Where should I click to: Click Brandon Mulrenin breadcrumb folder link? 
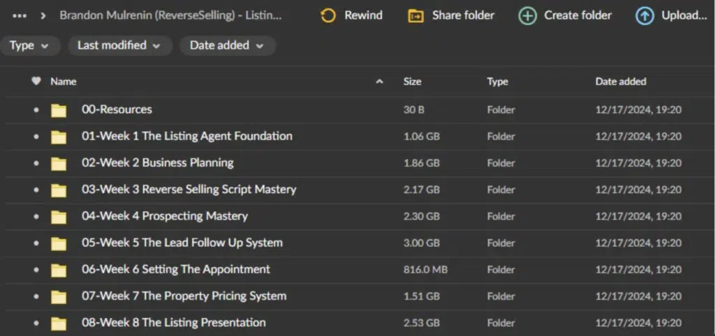pos(170,16)
